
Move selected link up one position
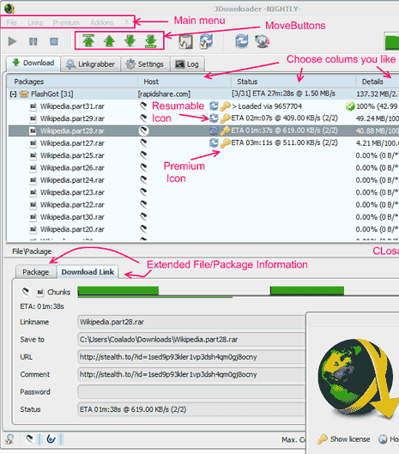point(109,41)
